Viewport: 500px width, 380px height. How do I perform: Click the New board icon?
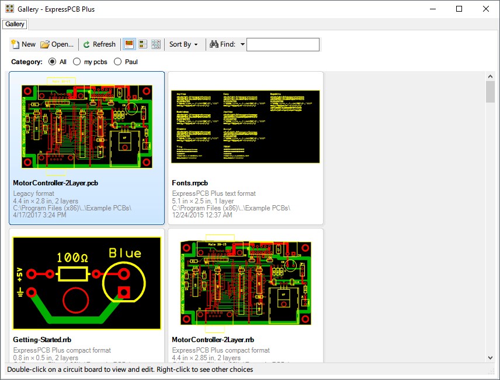click(16, 44)
